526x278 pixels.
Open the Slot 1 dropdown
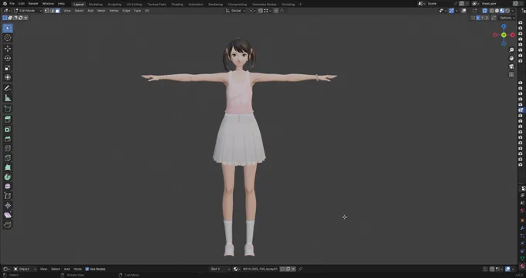[220, 269]
